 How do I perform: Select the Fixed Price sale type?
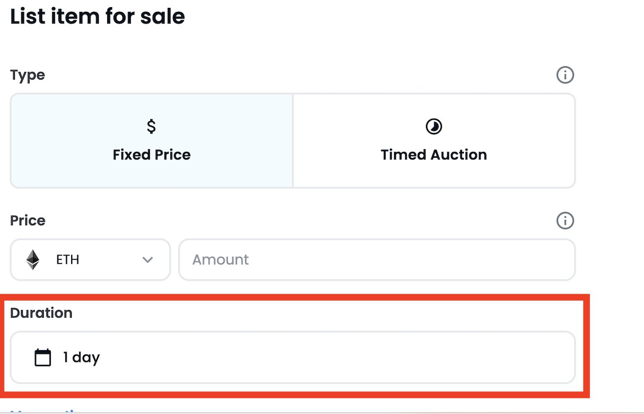(152, 141)
